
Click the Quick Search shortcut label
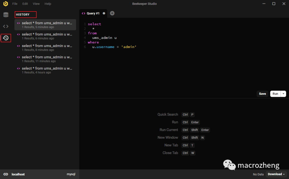coord(168,114)
